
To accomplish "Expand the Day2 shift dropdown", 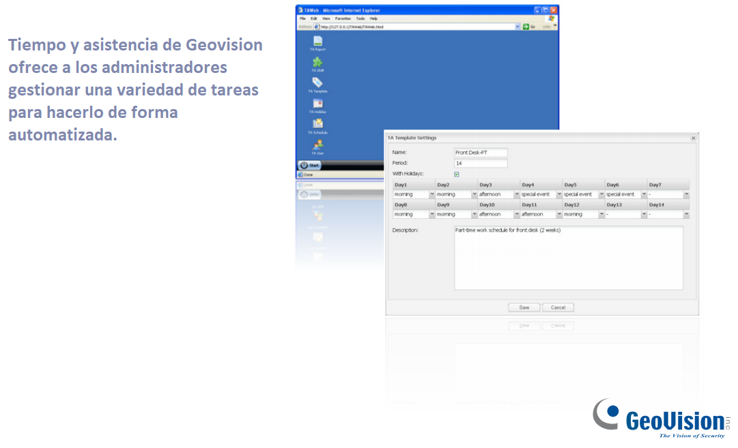I will click(x=474, y=194).
